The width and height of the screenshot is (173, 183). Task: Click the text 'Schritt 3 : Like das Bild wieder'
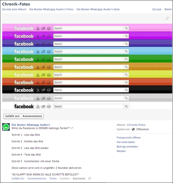tap(30, 148)
